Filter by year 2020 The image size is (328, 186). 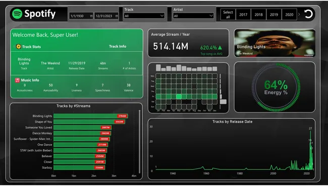pyautogui.click(x=289, y=15)
